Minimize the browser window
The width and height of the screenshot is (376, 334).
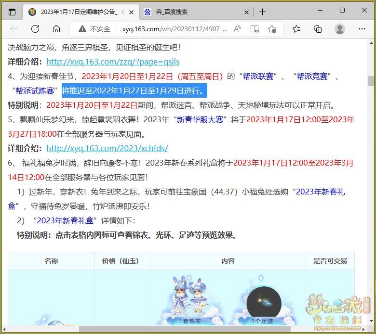320,10
